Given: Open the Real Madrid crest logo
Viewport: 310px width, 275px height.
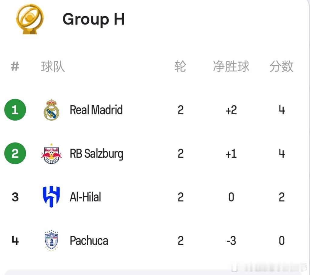Looking at the screenshot, I should (x=51, y=110).
